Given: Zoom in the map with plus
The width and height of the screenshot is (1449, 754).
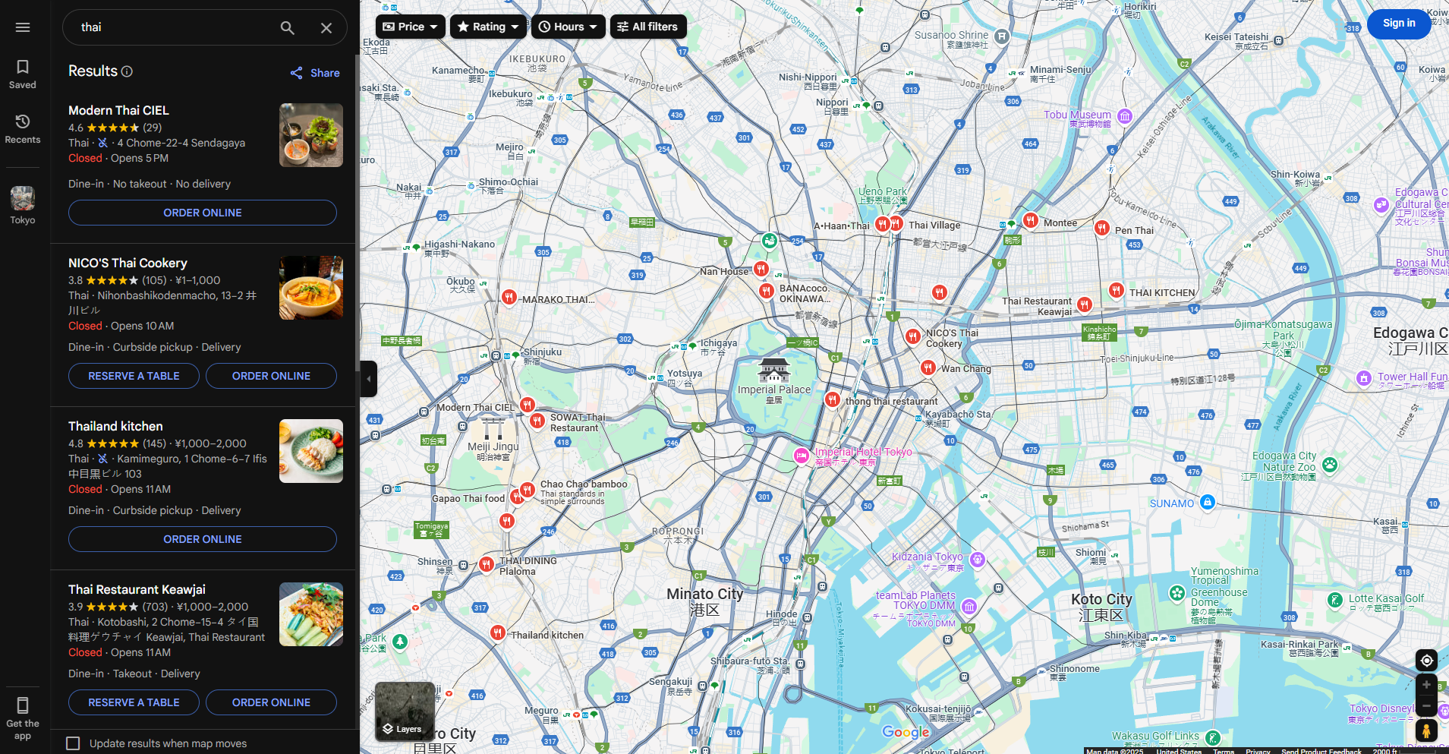Looking at the screenshot, I should tap(1426, 685).
